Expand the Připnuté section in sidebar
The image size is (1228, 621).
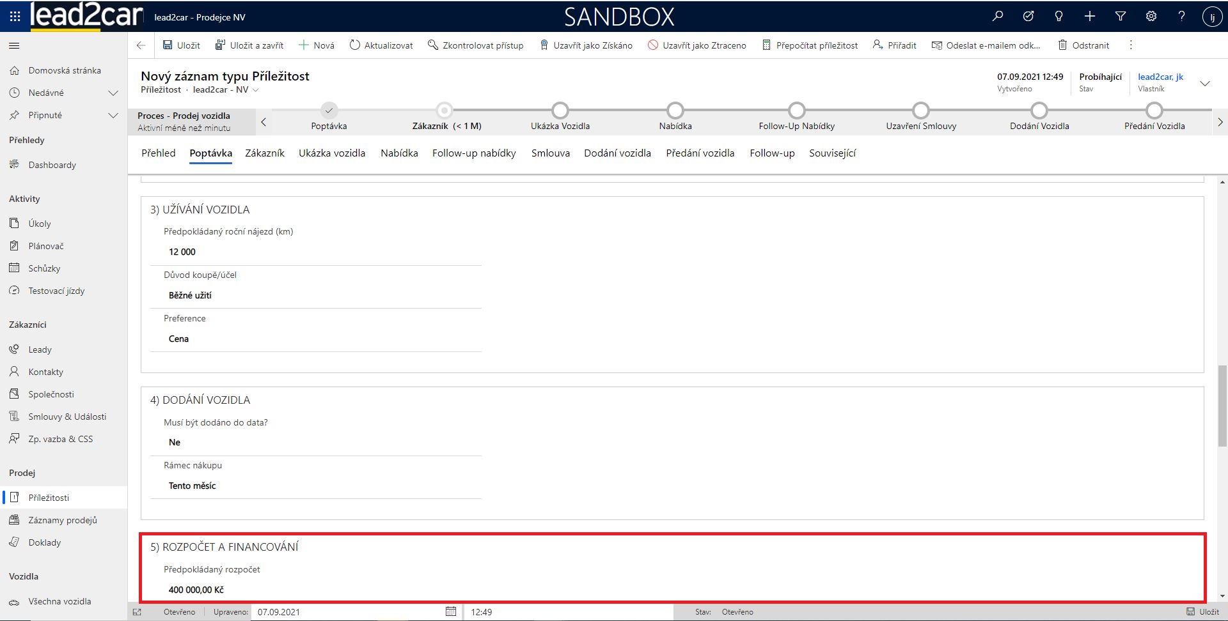pyautogui.click(x=113, y=115)
